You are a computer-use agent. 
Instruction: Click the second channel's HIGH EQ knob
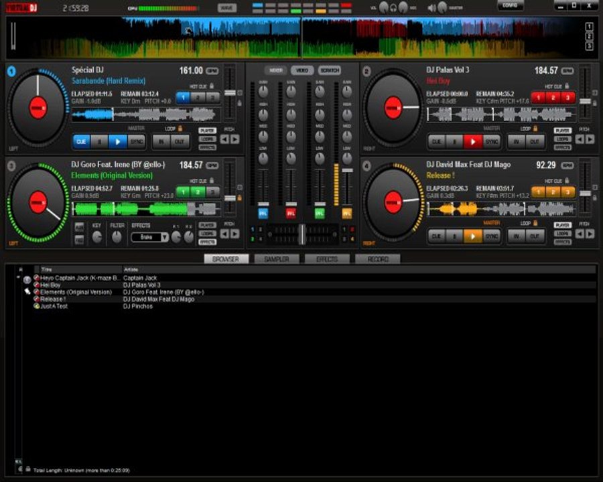[x=291, y=114]
